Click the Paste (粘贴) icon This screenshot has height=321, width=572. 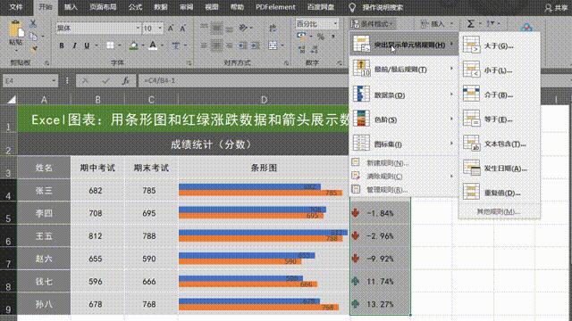(16, 29)
